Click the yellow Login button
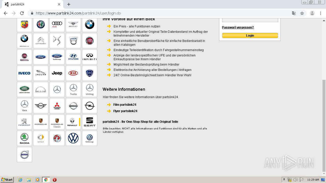This screenshot has width=326, height=183. [x=250, y=36]
